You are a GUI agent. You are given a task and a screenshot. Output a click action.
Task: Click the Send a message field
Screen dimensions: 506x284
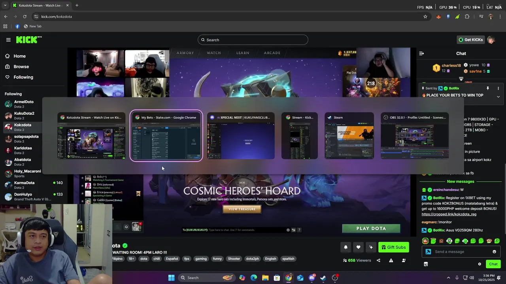point(461,252)
